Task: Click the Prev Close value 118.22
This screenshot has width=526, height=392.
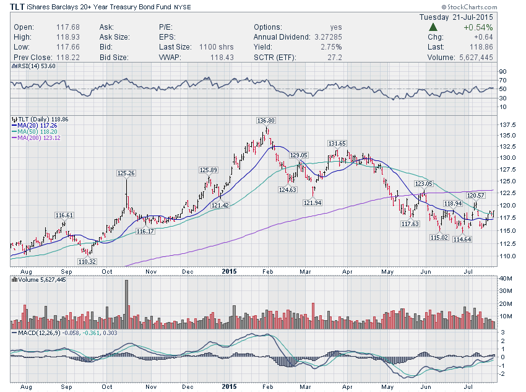Action: coord(68,58)
